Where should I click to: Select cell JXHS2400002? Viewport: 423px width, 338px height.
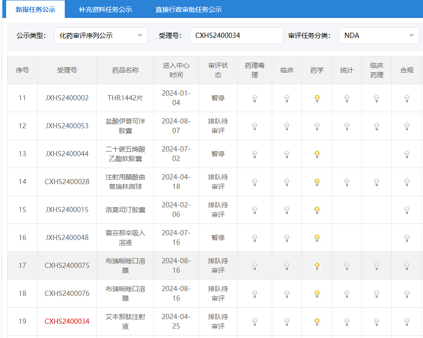click(67, 98)
